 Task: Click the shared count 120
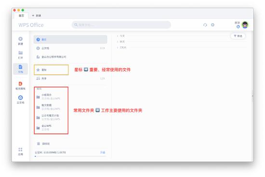pos(103,78)
